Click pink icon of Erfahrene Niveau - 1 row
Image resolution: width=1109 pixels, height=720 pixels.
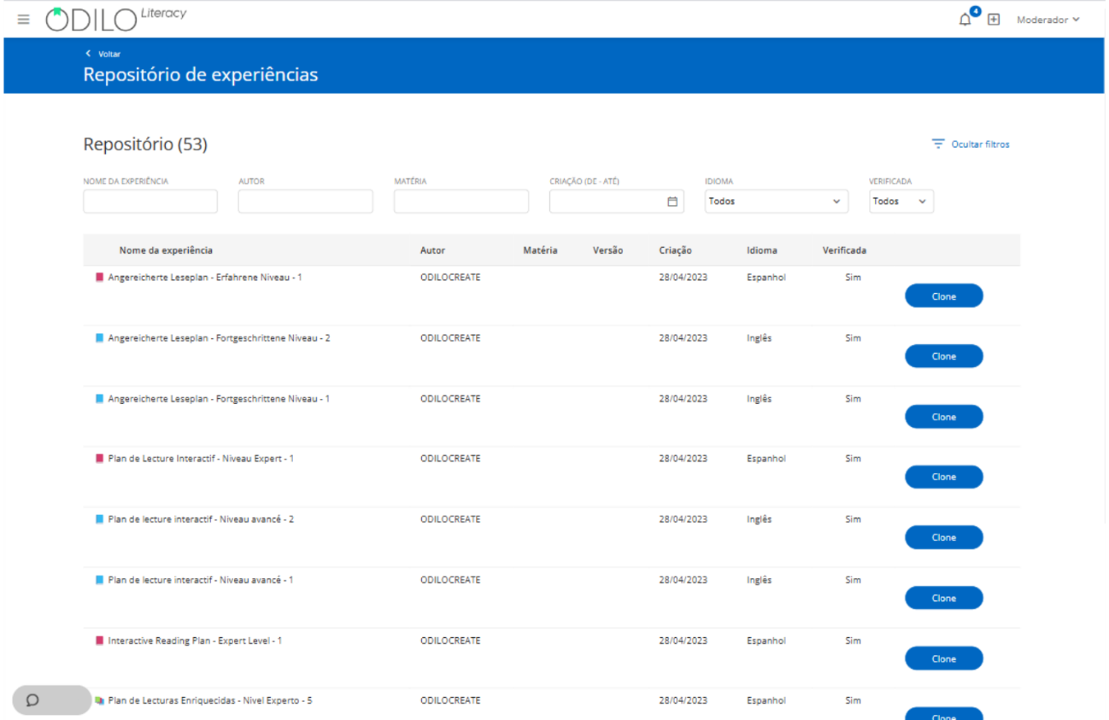[99, 278]
